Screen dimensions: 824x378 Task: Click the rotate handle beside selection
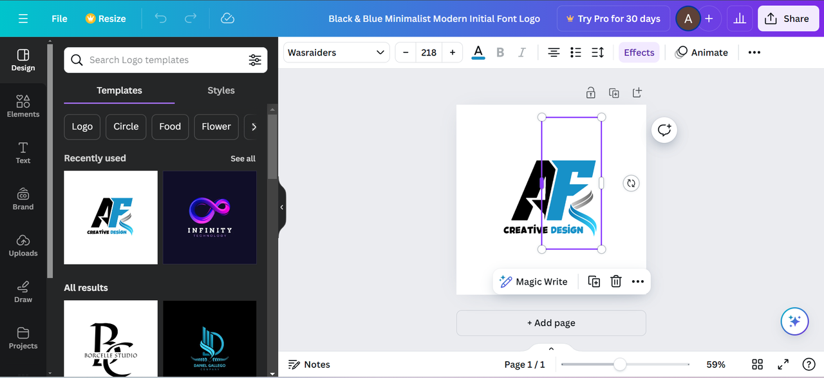click(x=632, y=184)
